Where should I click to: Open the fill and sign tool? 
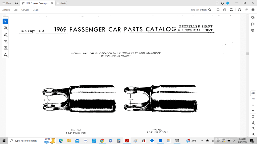(x=5, y=54)
